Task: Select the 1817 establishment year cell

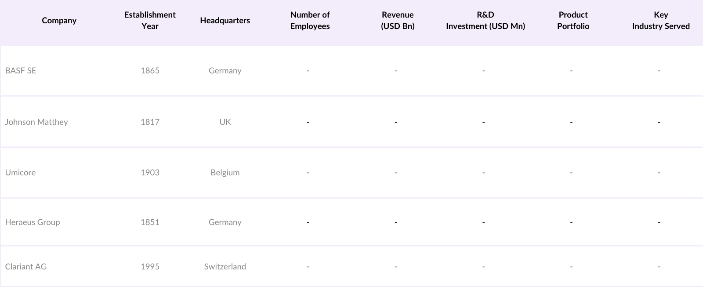Action: coord(150,122)
